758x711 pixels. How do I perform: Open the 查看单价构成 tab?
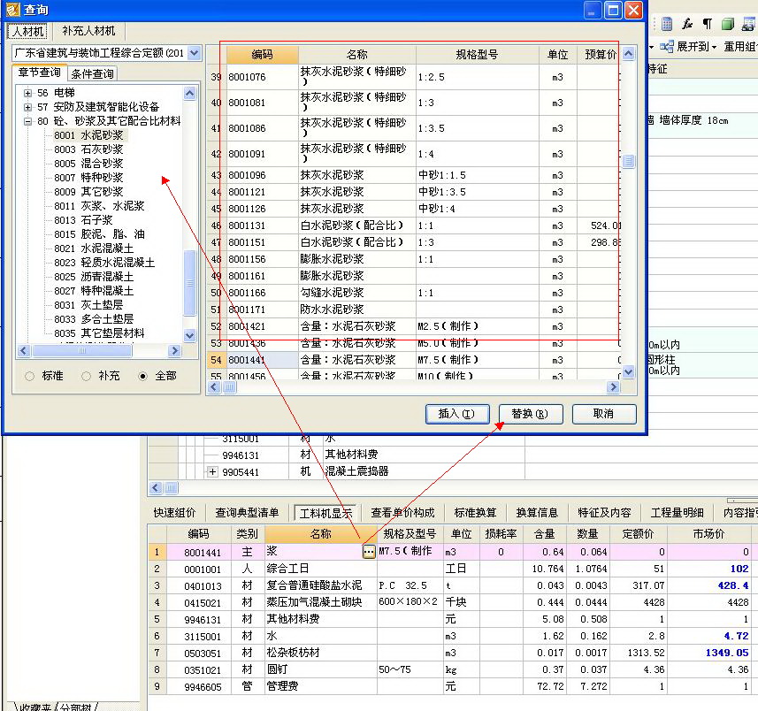pyautogui.click(x=402, y=513)
